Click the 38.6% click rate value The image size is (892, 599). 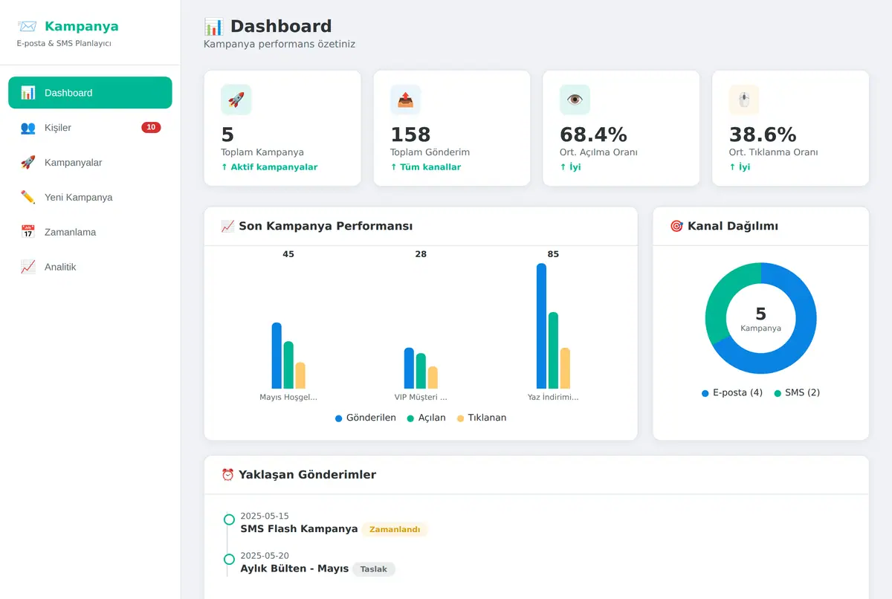[763, 135]
